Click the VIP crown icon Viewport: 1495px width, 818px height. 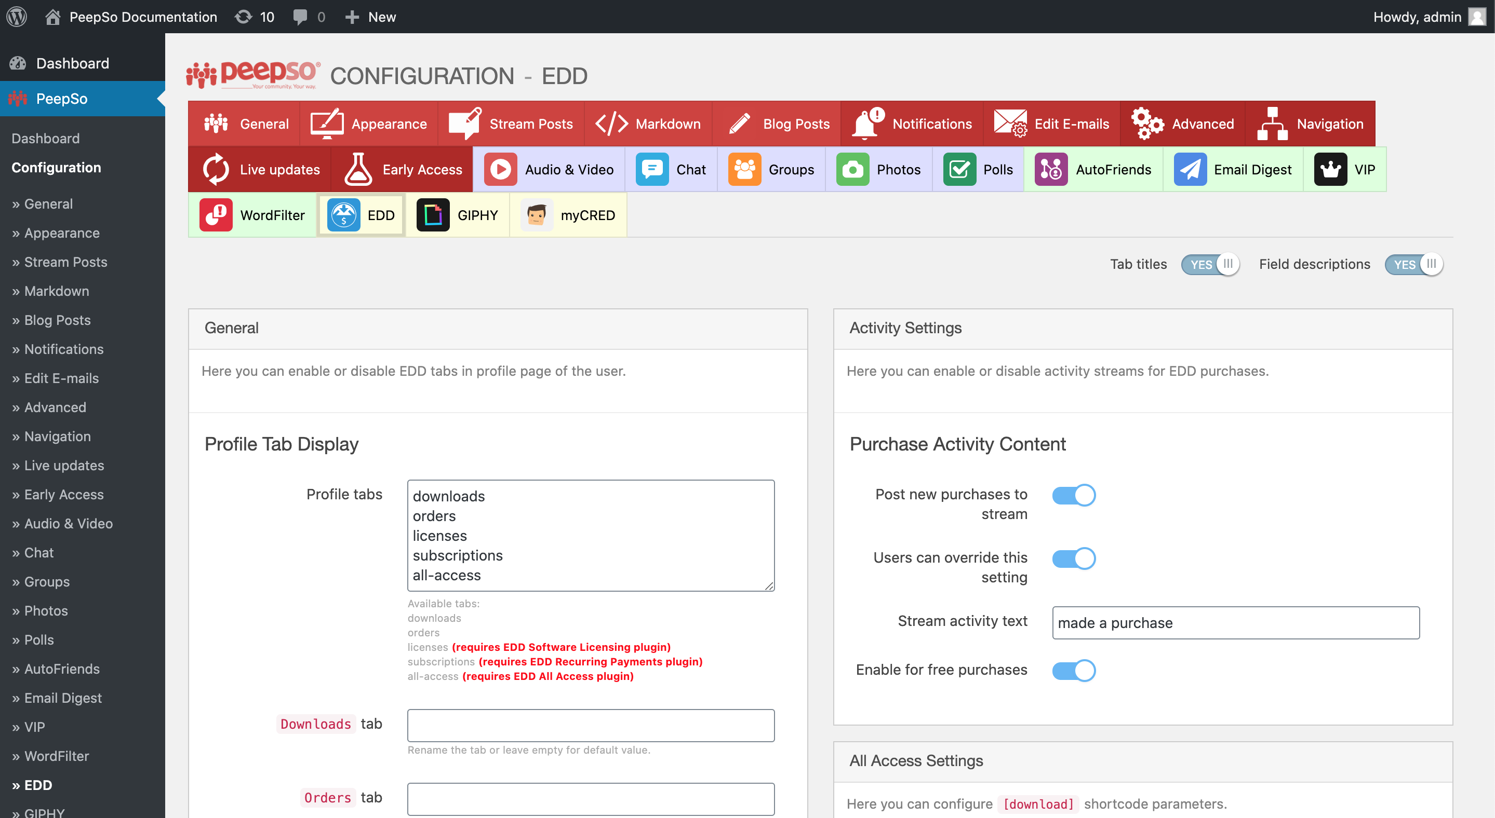coord(1330,169)
